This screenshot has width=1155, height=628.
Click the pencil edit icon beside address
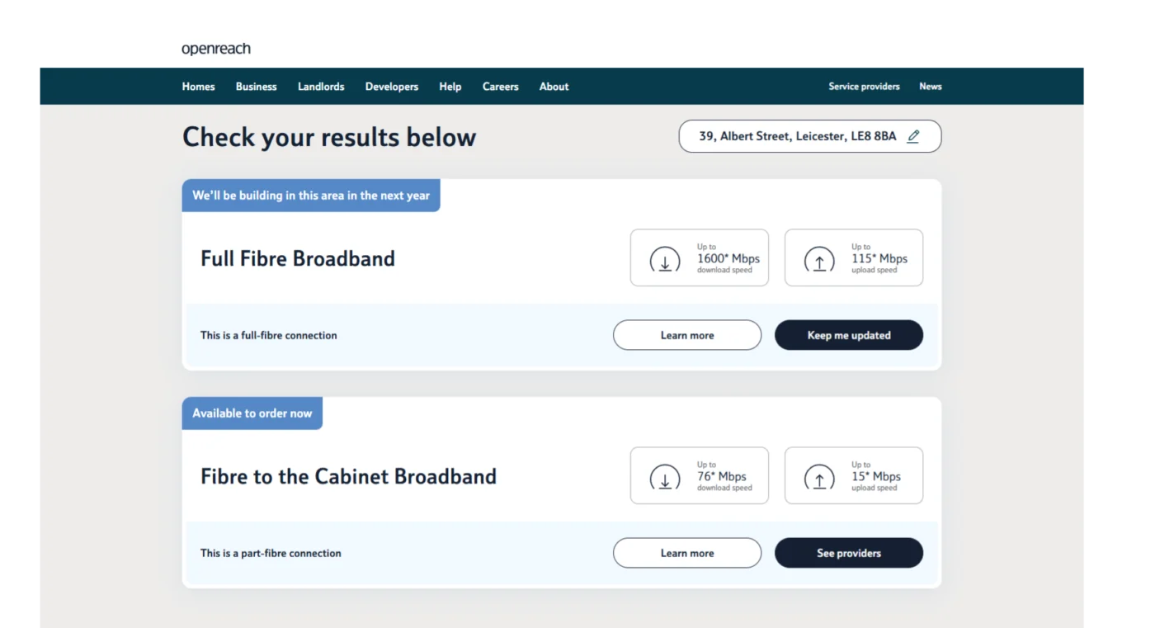pyautogui.click(x=913, y=136)
